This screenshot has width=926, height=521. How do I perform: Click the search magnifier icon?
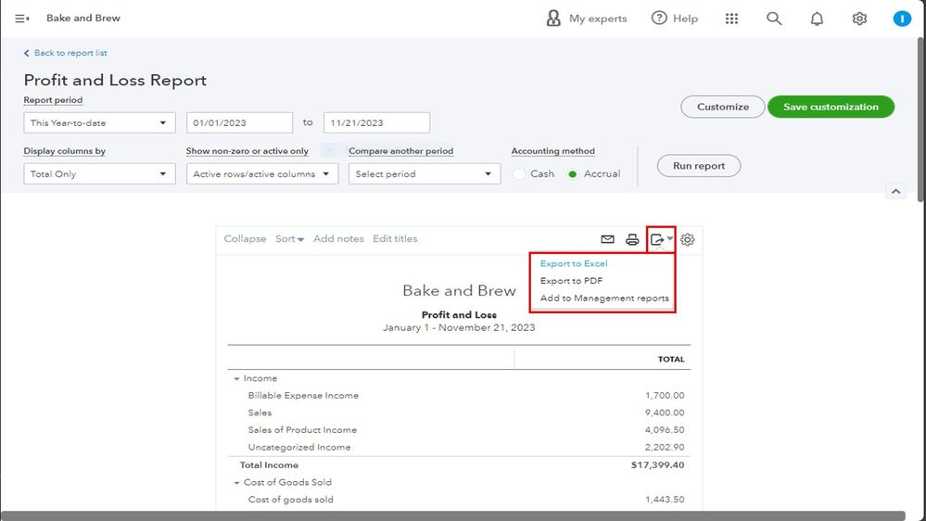774,19
